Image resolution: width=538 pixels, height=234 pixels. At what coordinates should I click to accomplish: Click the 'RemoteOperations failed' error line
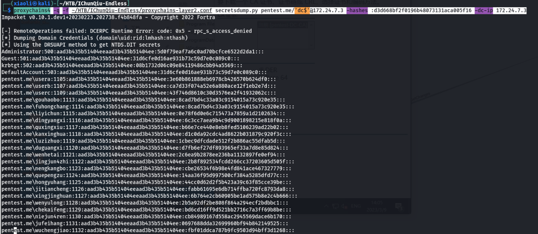click(126, 31)
